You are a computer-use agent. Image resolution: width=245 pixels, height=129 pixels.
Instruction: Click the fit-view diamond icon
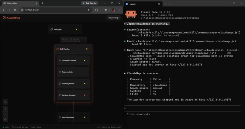[x=5, y=119]
